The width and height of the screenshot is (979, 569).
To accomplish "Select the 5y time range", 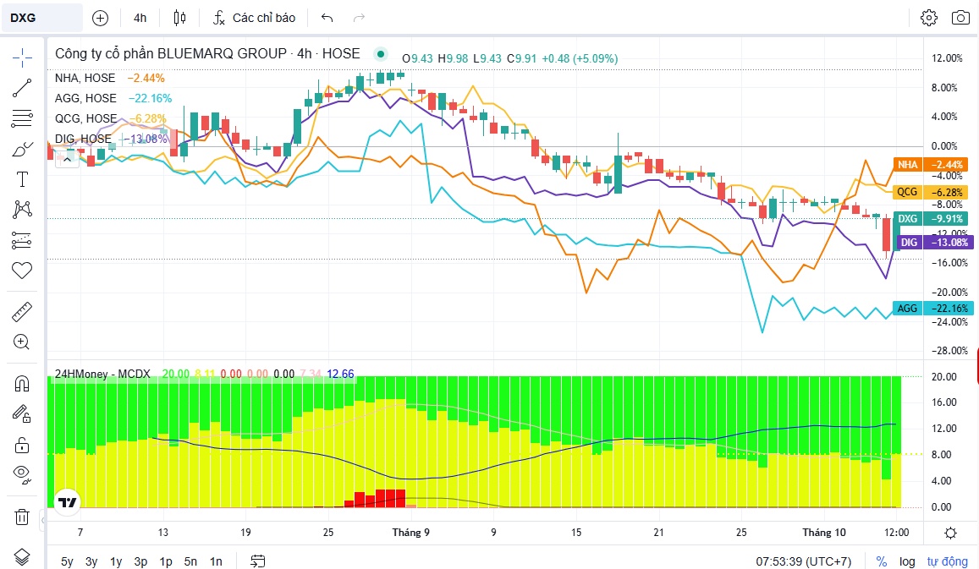I will (68, 561).
